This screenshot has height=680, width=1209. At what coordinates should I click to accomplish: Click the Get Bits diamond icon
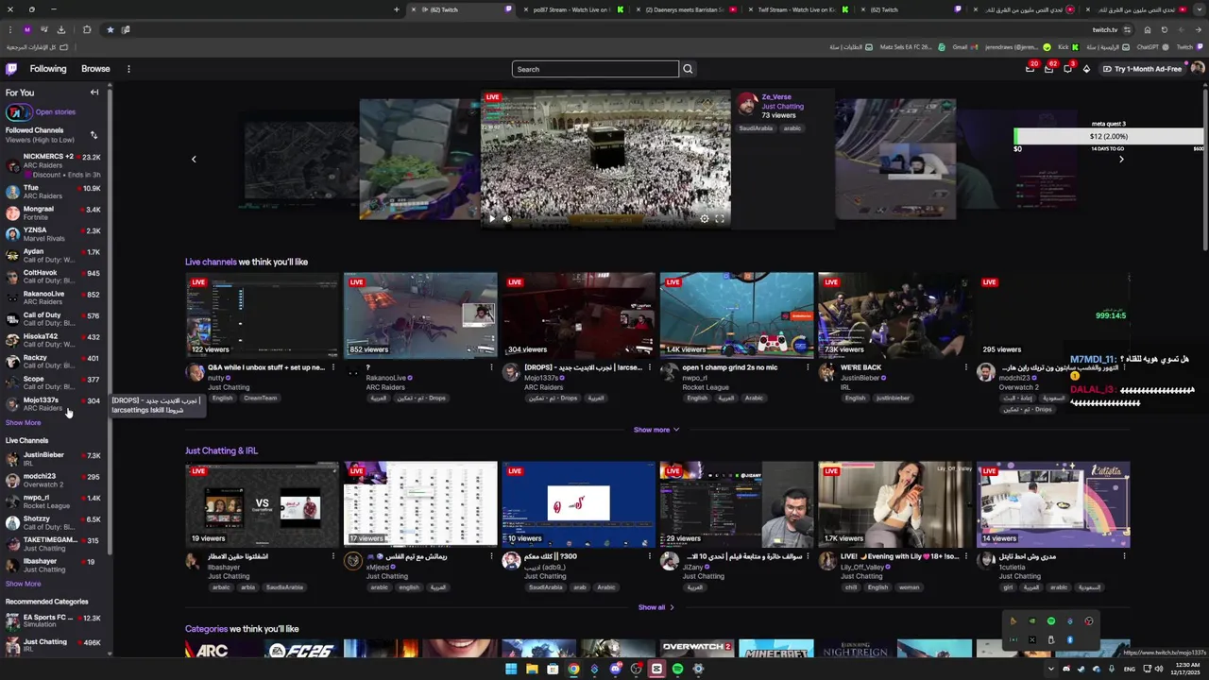point(1086,69)
